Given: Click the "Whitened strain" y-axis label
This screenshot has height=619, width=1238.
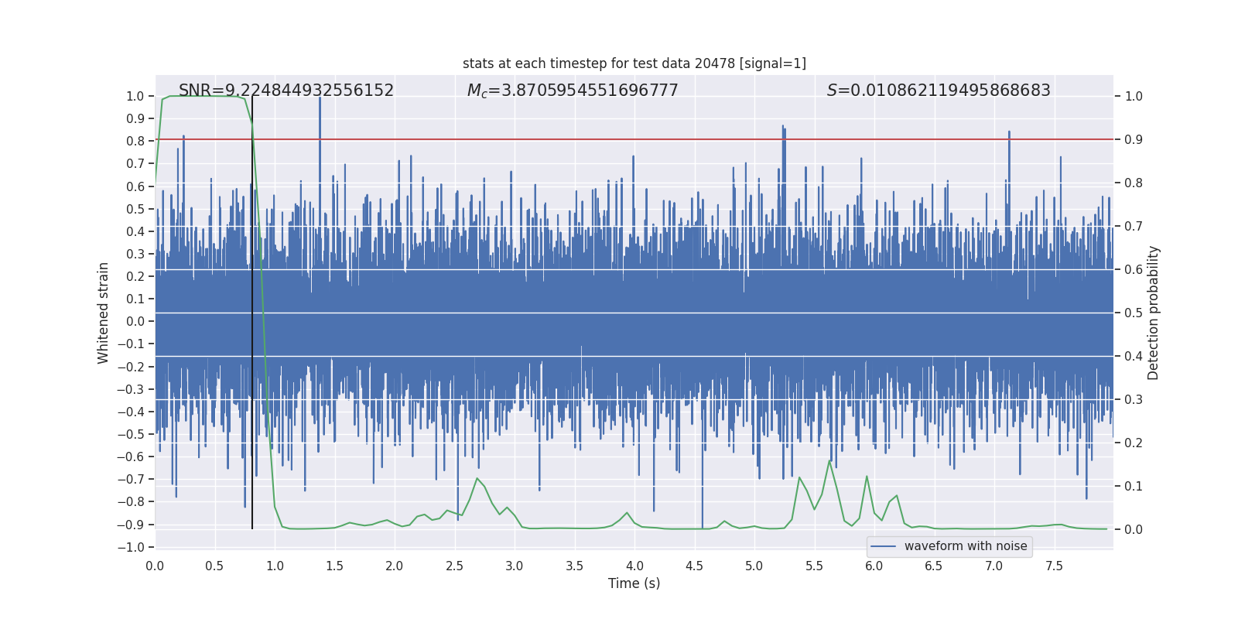Looking at the screenshot, I should 103,313.
